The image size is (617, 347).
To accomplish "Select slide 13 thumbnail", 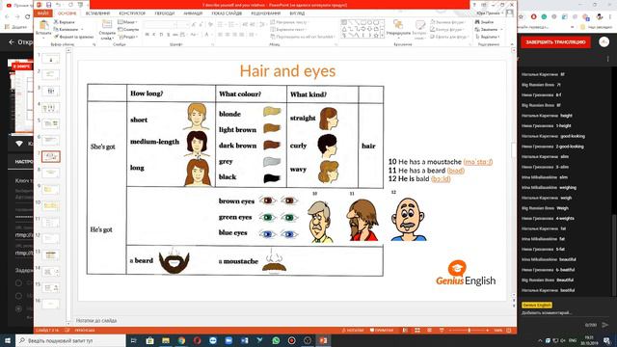I will tap(51, 254).
